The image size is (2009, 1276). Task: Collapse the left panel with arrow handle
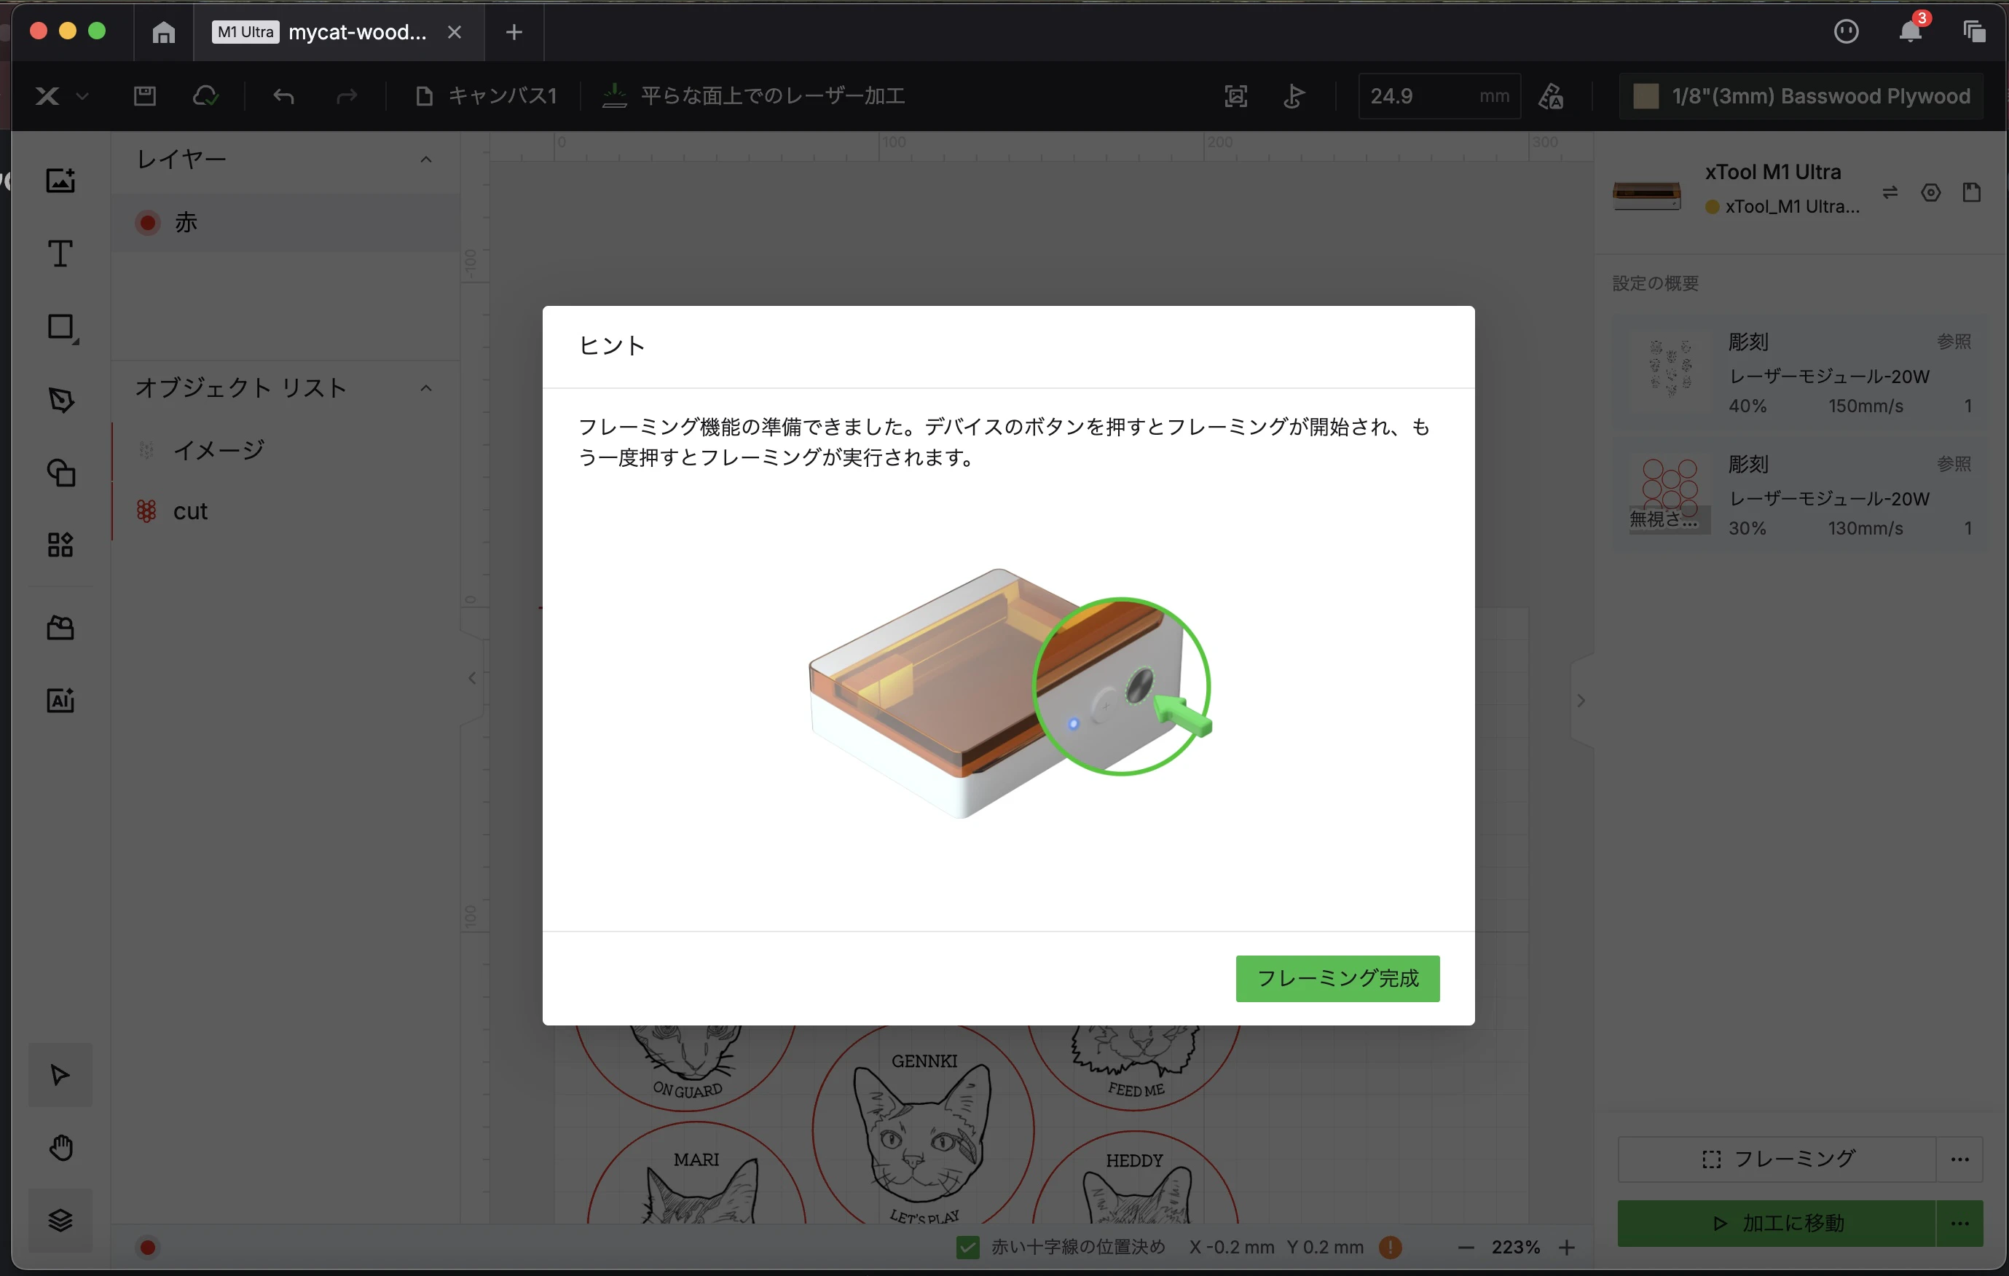click(x=472, y=678)
